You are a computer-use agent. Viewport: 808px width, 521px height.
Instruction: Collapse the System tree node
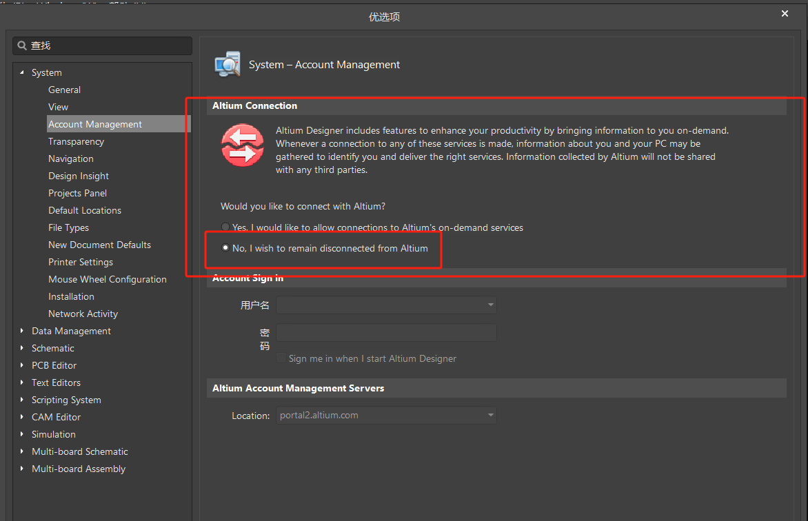pos(23,72)
